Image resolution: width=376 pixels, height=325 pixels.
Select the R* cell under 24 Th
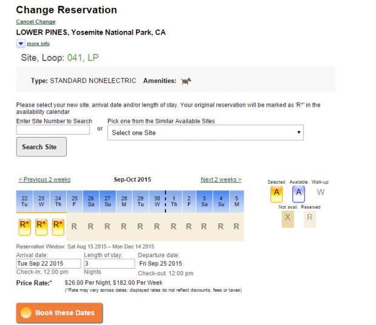58,227
